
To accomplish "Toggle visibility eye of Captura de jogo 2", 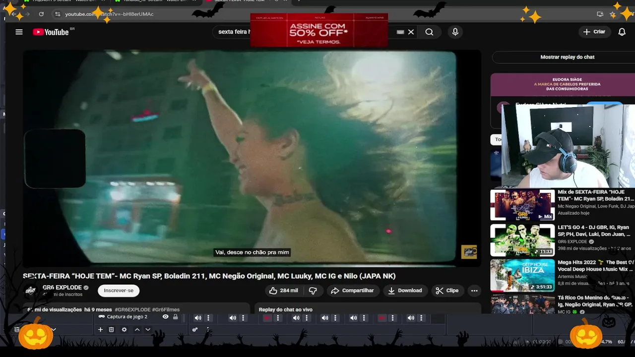I will click(x=166, y=317).
